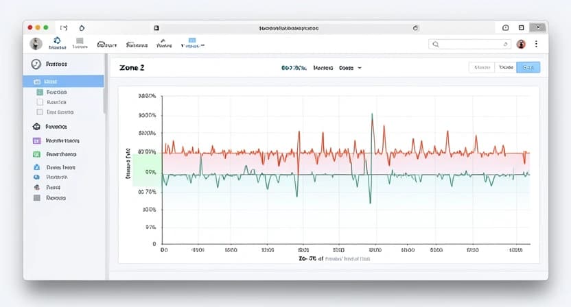Reload the page using address bar reload icon

[415, 28]
